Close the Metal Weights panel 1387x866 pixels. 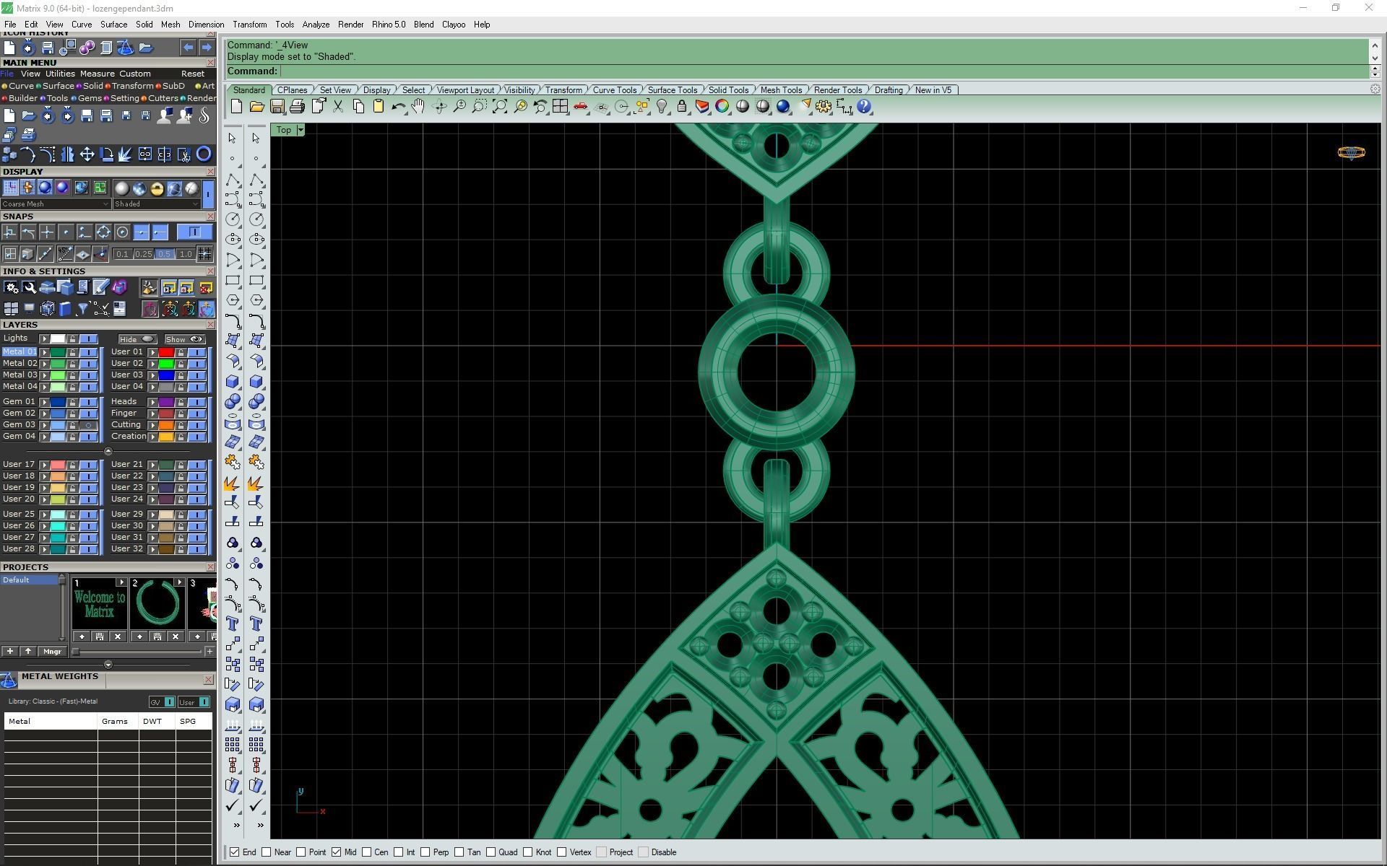pos(208,680)
